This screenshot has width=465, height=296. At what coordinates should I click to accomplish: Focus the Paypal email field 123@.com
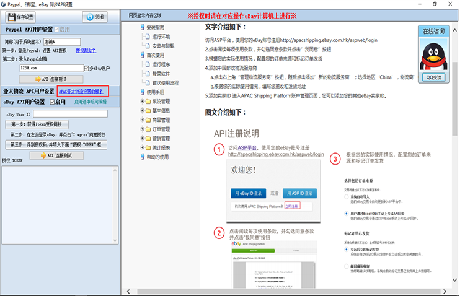51,68
